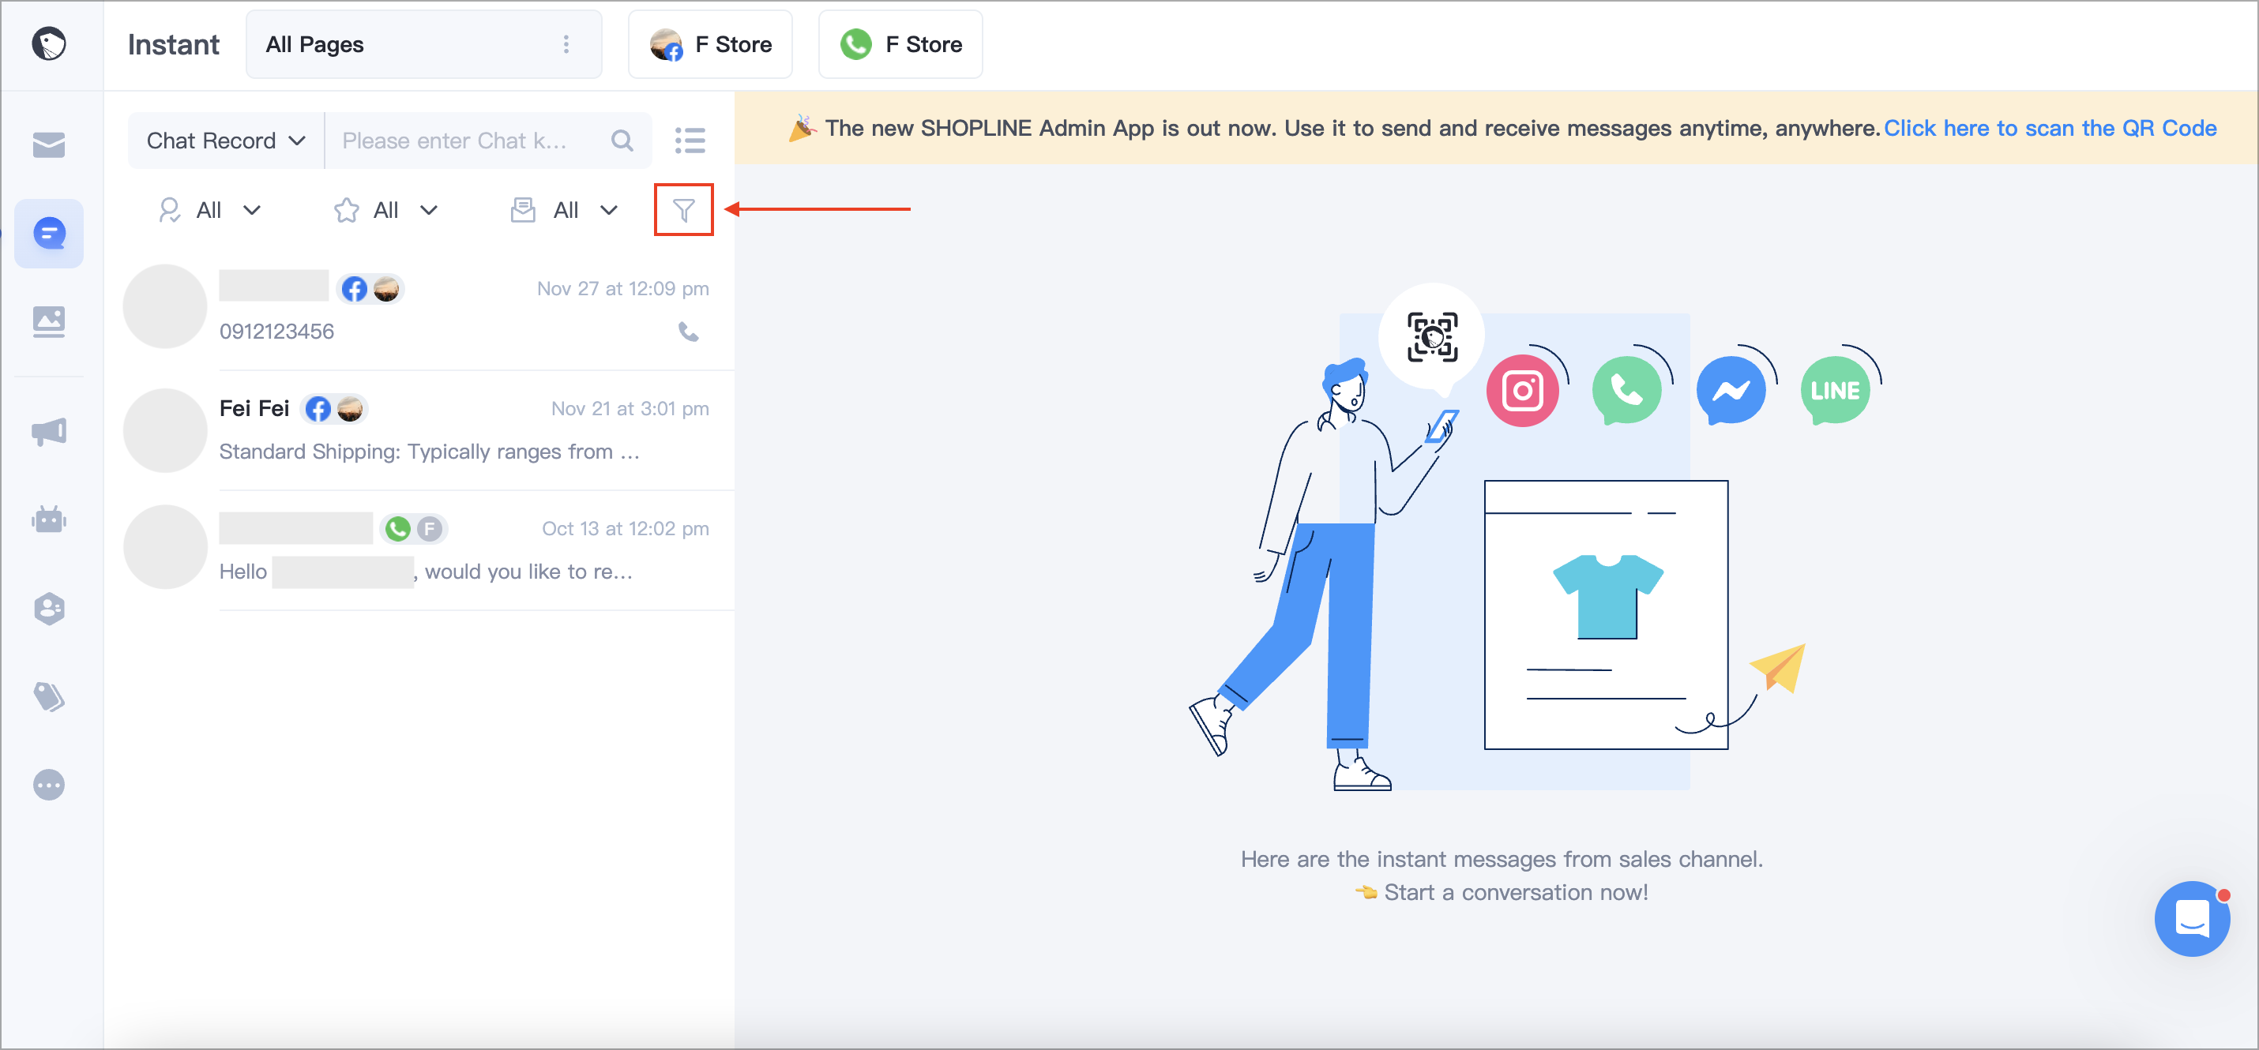This screenshot has height=1050, width=2259.
Task: Expand the starred All filter dropdown
Action: pyautogui.click(x=385, y=209)
